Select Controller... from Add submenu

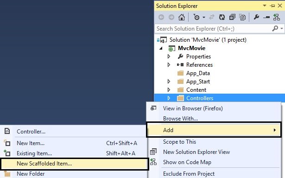(x=31, y=132)
